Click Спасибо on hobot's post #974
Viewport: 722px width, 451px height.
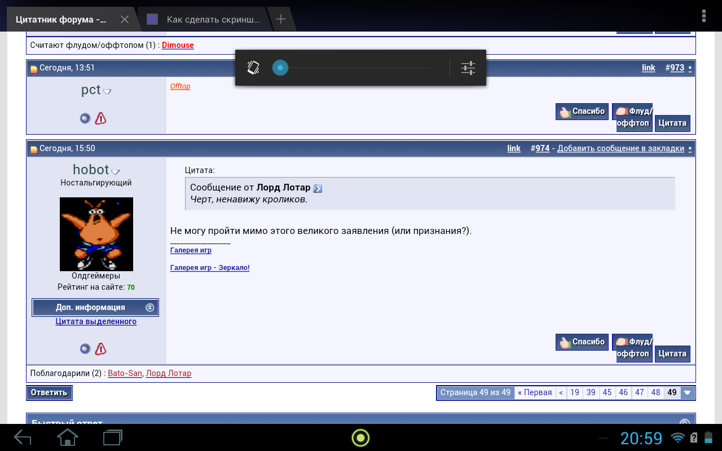point(582,342)
